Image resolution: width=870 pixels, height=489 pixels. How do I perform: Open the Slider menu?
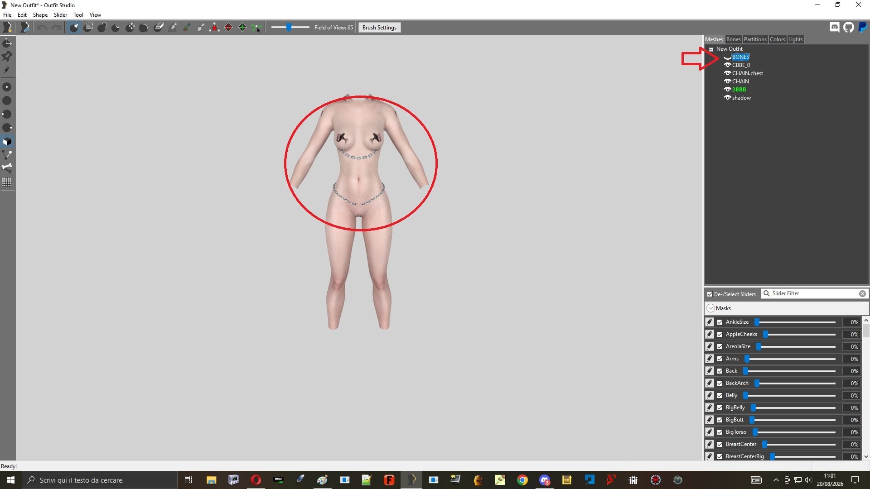[60, 15]
